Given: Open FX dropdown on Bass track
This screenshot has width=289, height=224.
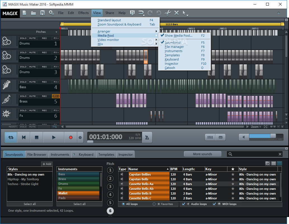Looking at the screenshot, I should point(56,82).
